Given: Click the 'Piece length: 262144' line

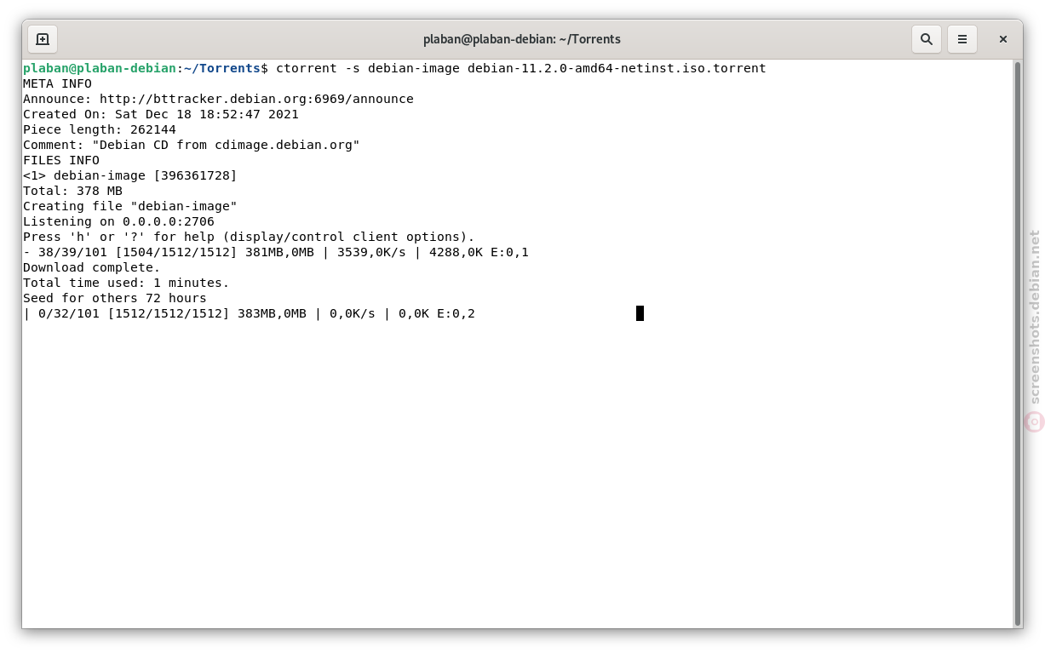Looking at the screenshot, I should point(100,129).
